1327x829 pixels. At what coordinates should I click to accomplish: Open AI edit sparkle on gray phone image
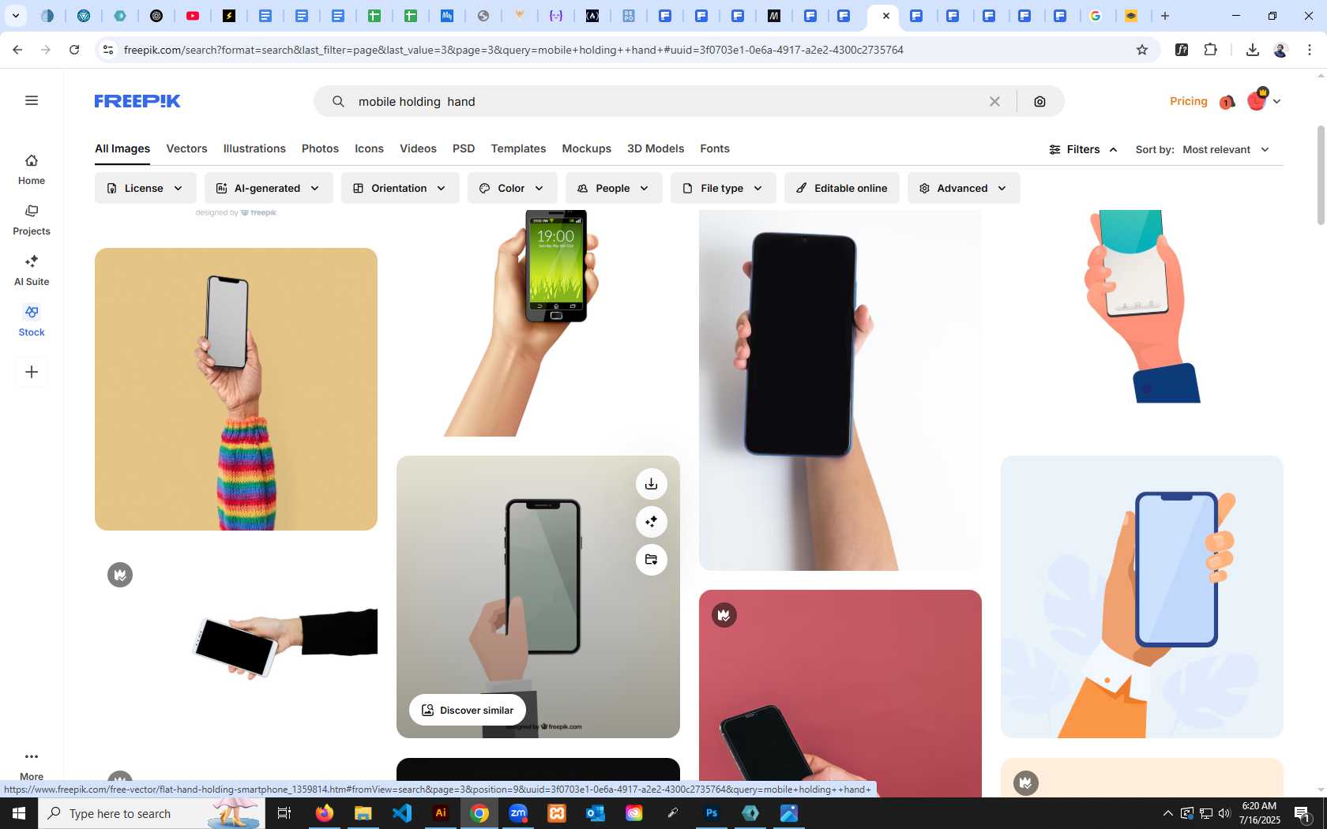[x=652, y=522]
